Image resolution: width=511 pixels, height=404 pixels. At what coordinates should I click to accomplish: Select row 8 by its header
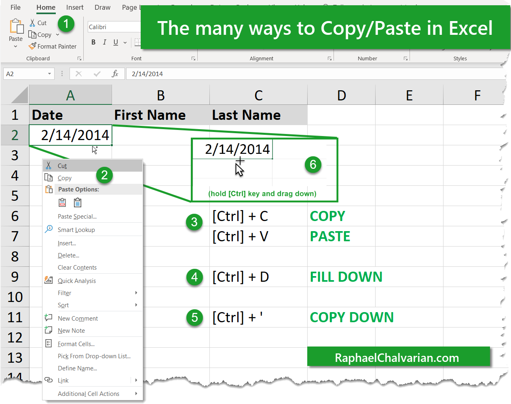tap(15, 256)
